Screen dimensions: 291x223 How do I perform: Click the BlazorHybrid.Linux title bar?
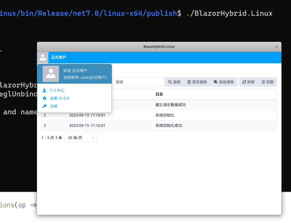pyautogui.click(x=159, y=47)
